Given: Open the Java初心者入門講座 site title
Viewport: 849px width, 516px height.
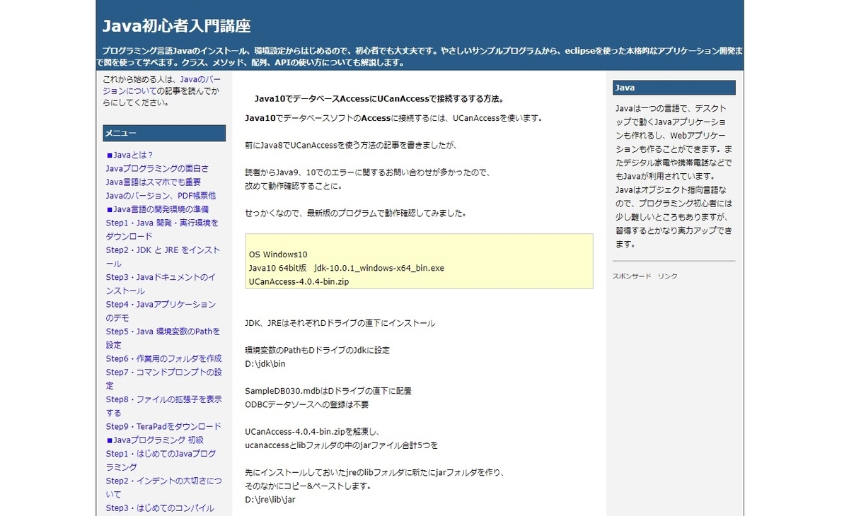Looking at the screenshot, I should click(177, 26).
